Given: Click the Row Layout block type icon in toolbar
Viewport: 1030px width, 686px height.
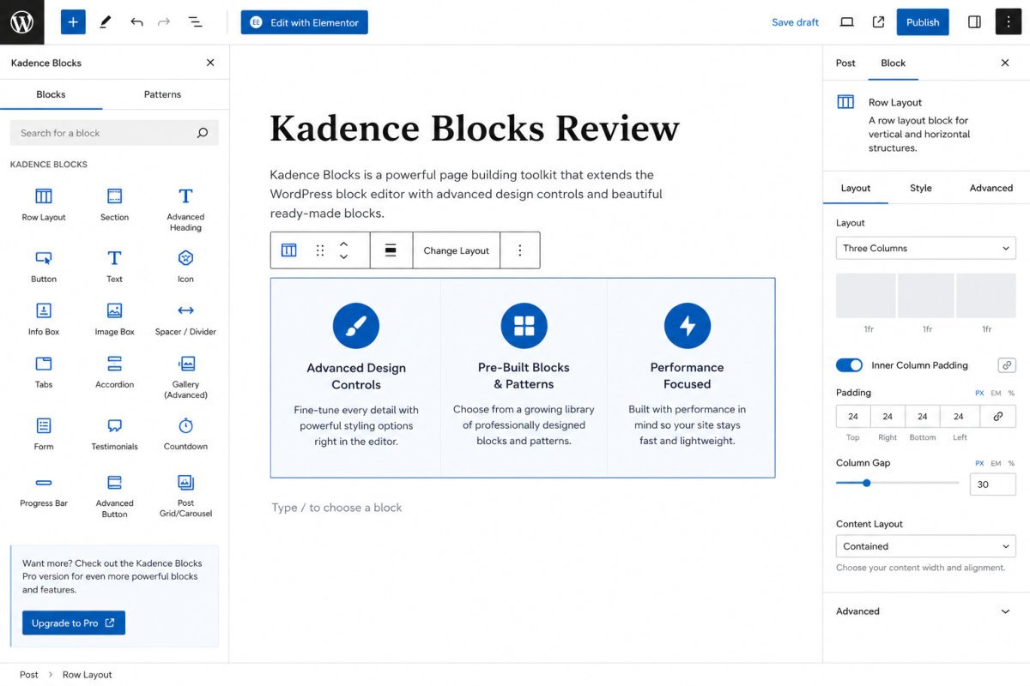Looking at the screenshot, I should 289,250.
